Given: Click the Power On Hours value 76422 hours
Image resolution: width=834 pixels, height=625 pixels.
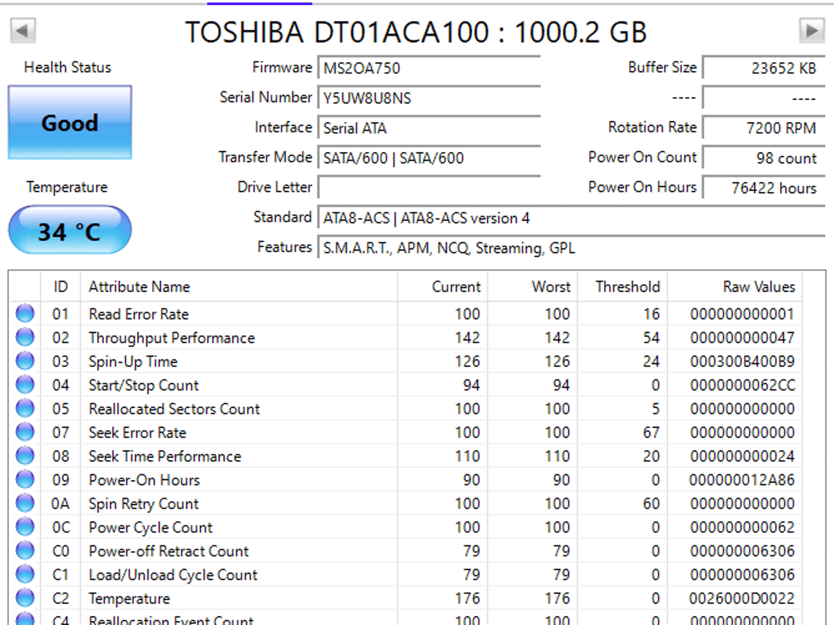Looking at the screenshot, I should (x=764, y=187).
